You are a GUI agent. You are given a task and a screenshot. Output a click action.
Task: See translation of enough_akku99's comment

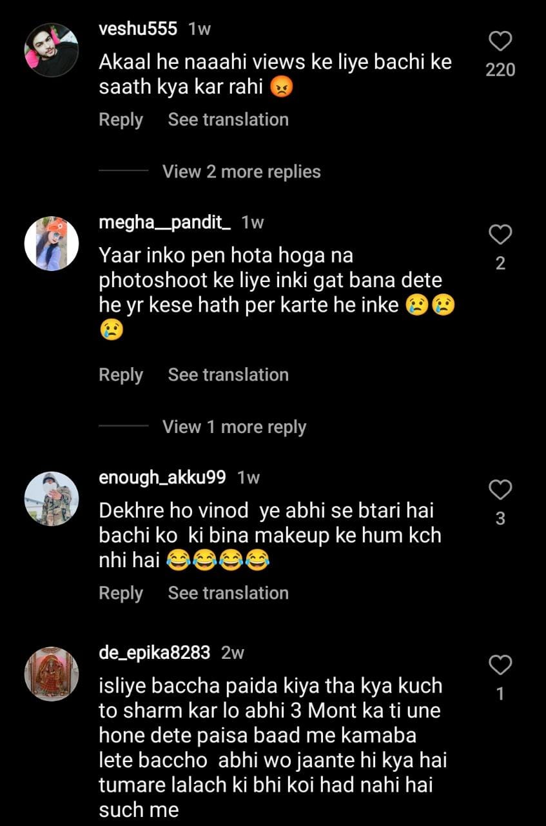[228, 593]
